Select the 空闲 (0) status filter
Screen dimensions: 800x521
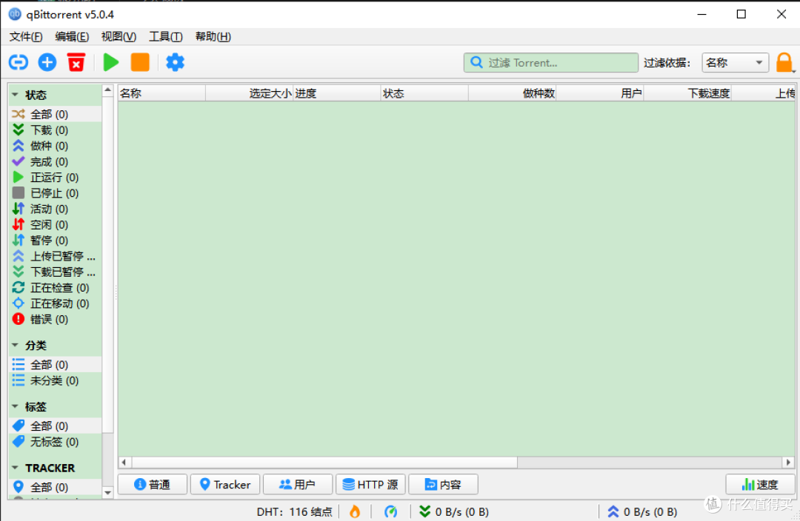tap(56, 225)
